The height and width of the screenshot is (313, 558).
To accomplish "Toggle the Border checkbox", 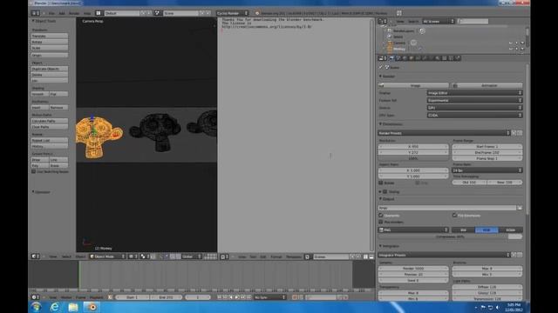I will pos(381,183).
